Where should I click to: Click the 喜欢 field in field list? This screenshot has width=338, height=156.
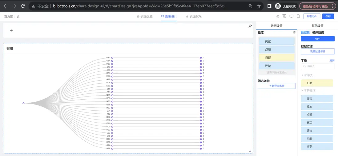point(317,123)
